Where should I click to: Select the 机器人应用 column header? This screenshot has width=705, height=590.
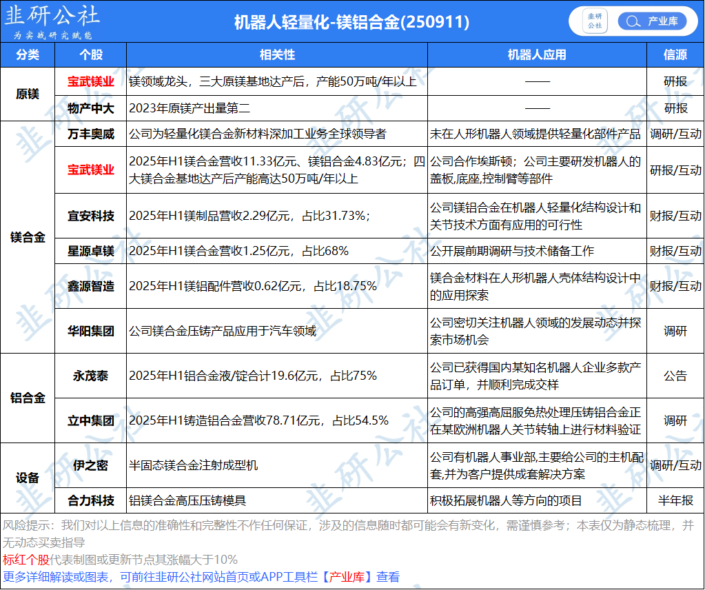click(537, 55)
